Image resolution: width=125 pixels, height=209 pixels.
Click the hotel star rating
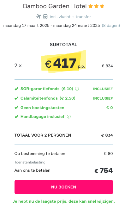pos(96,6)
